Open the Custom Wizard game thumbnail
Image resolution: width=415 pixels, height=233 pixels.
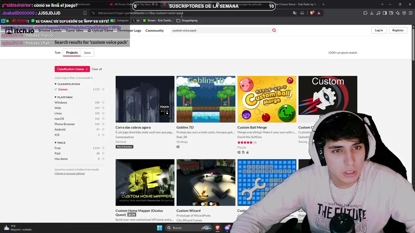point(206,183)
